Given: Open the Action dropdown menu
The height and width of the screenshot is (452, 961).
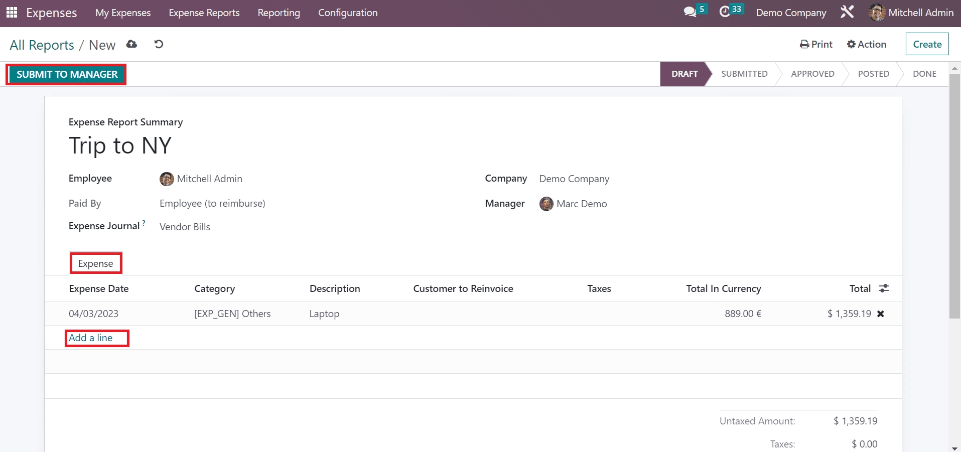Looking at the screenshot, I should (x=867, y=44).
